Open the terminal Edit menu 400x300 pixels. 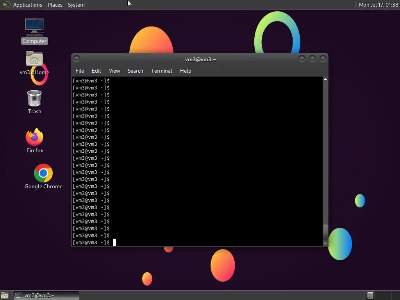click(x=96, y=71)
